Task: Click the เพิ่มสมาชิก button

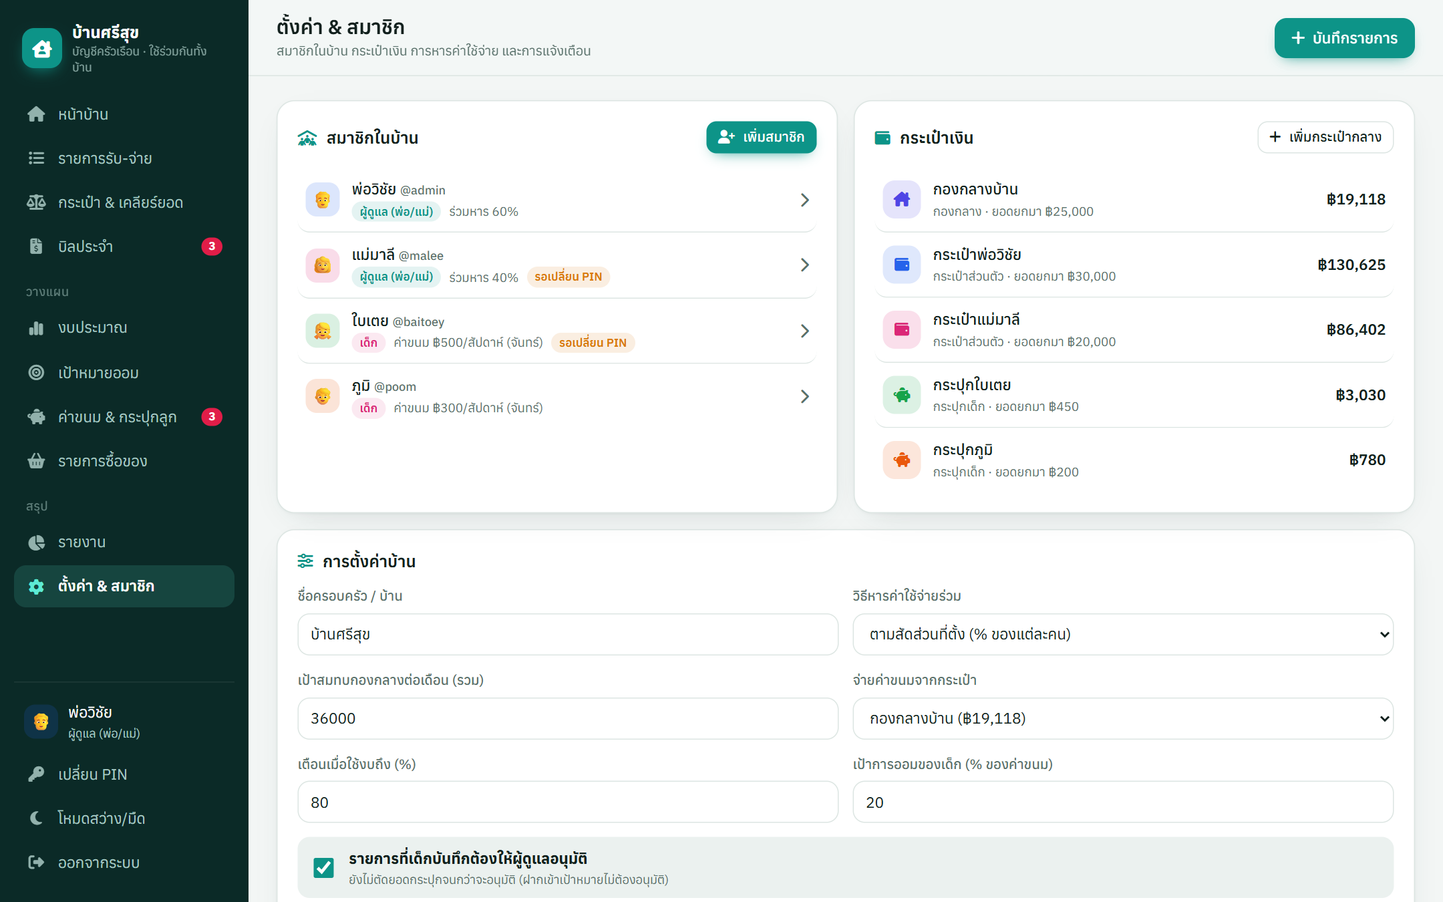Action: coord(761,137)
